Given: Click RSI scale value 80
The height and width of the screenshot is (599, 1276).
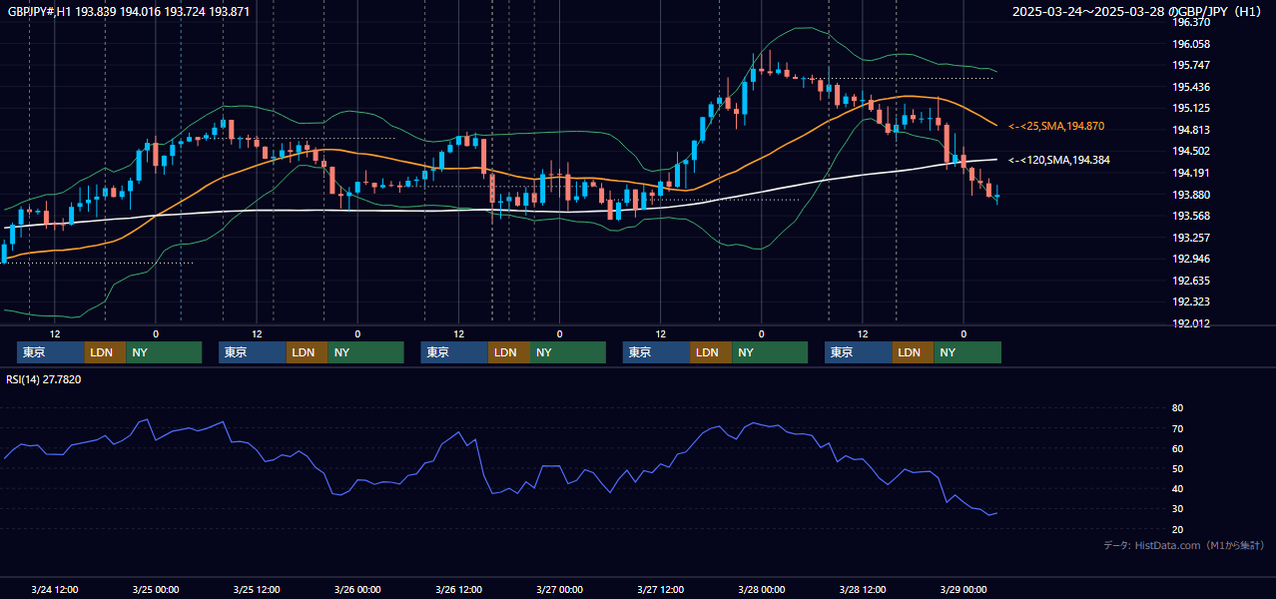Looking at the screenshot, I should 1177,408.
